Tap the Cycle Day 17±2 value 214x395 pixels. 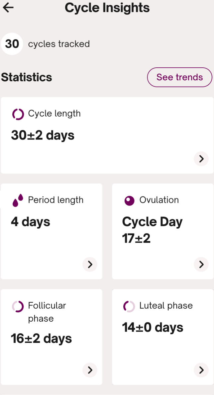(152, 230)
